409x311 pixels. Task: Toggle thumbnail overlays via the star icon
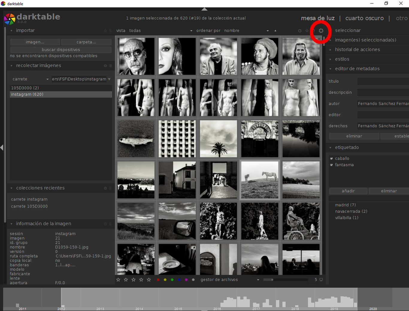click(307, 31)
